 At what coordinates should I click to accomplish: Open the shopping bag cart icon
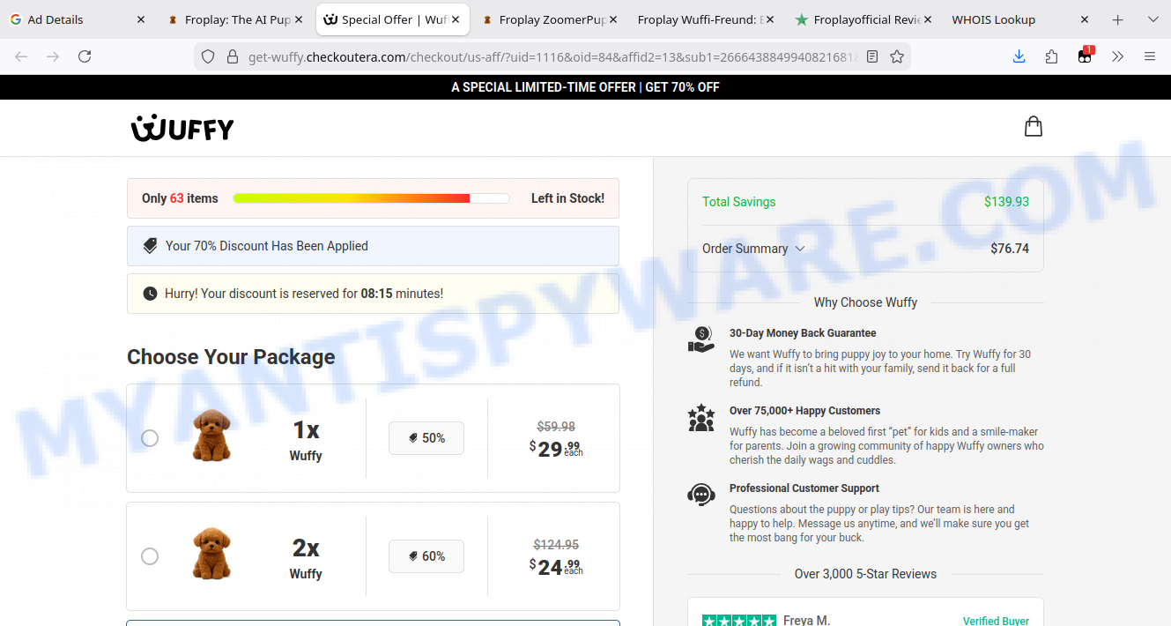1034,127
